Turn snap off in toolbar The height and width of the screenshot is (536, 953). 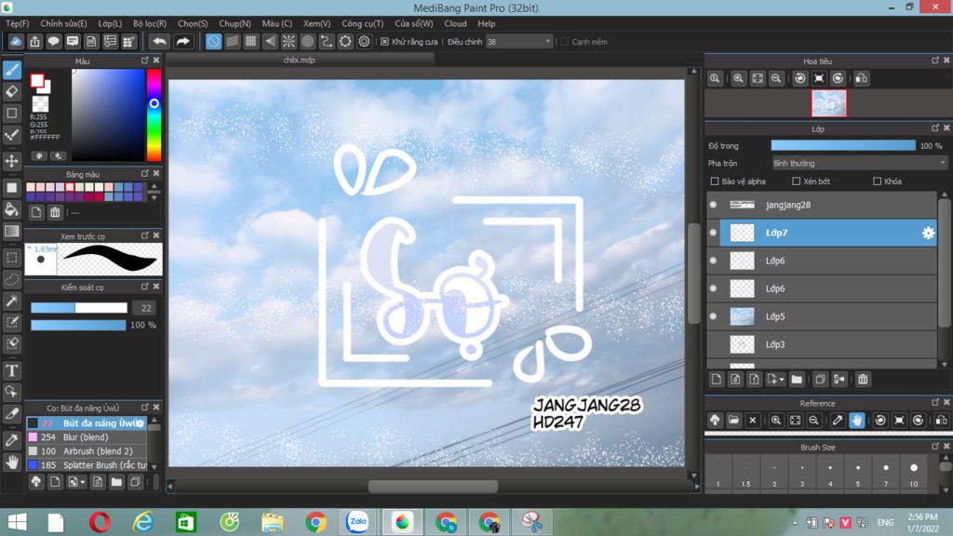tap(213, 41)
